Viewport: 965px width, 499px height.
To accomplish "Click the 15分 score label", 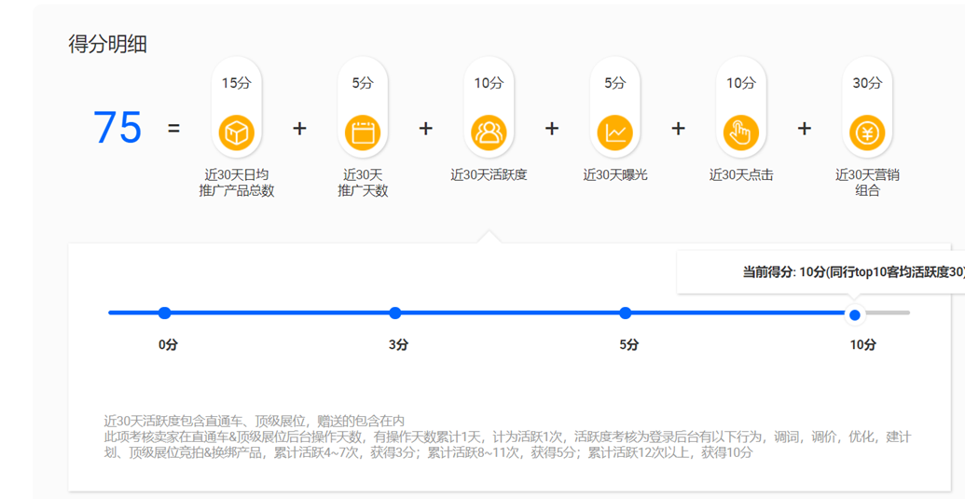I will coord(236,83).
